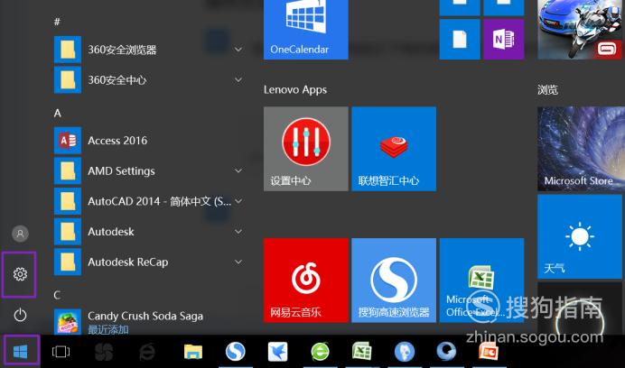The image size is (625, 368).
Task: Click the Power button icon
Action: pos(20,315)
